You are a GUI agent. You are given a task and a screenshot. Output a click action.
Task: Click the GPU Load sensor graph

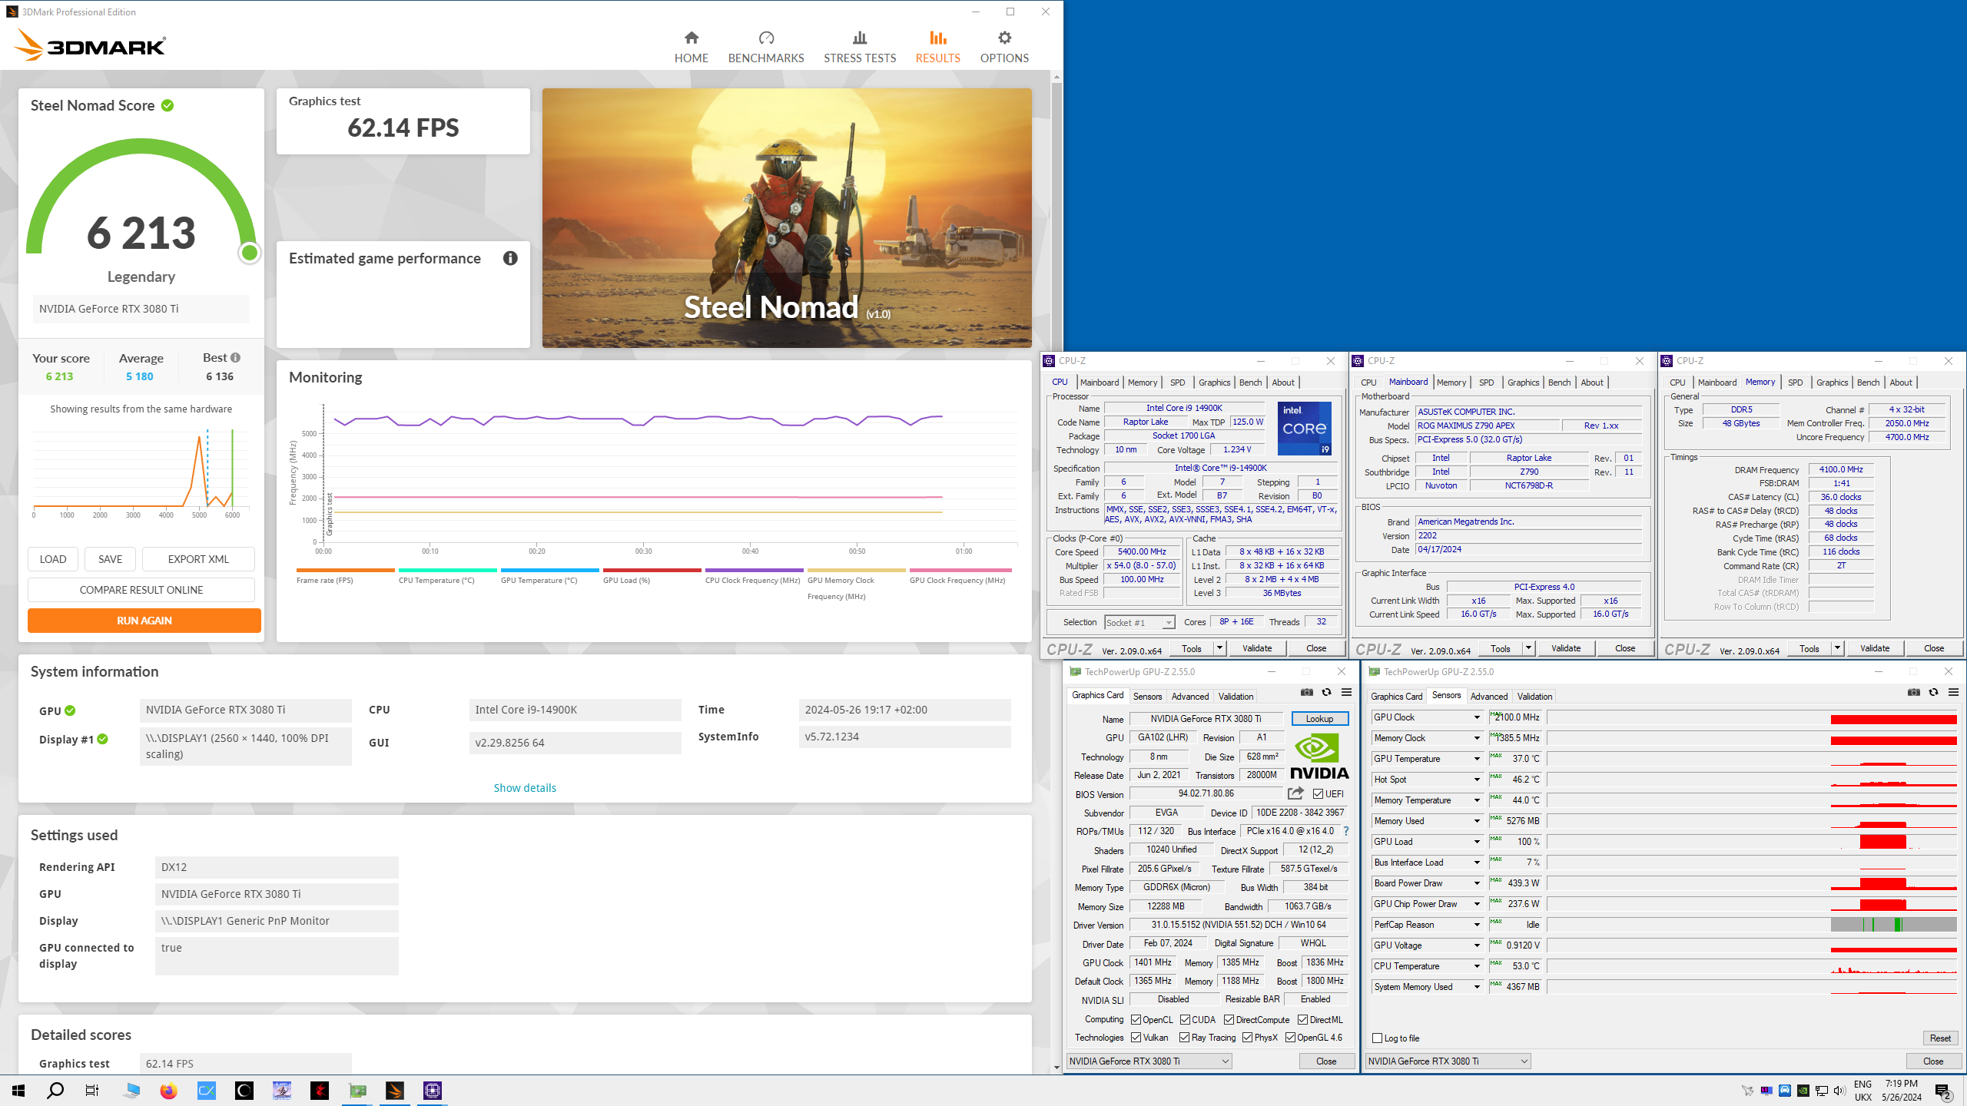[x=1753, y=842]
